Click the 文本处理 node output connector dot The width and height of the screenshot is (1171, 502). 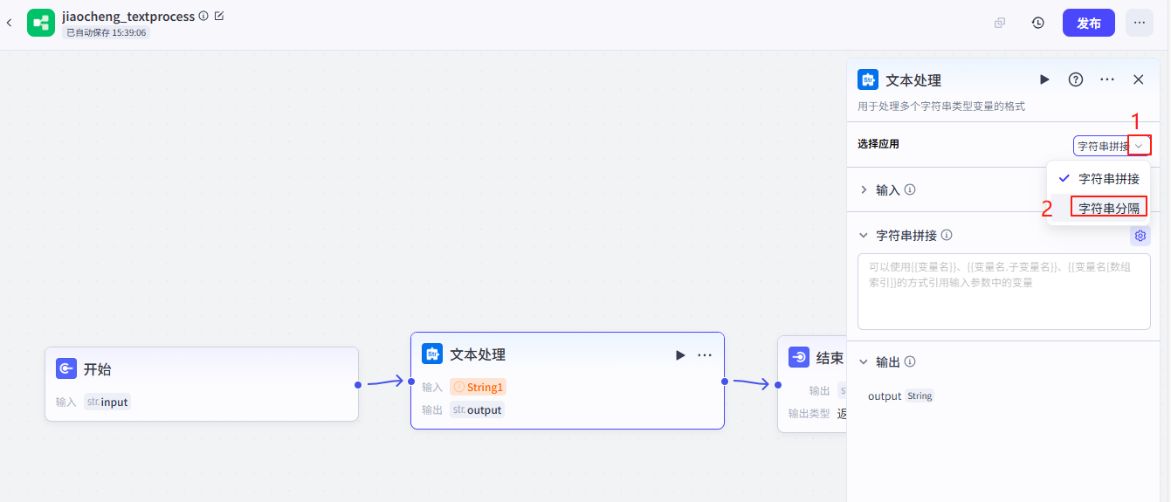coord(725,381)
